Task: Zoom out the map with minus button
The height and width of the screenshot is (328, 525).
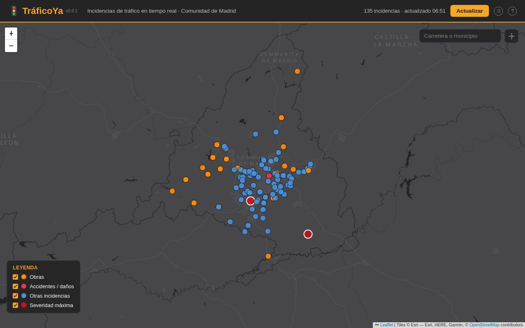Action: 11,46
